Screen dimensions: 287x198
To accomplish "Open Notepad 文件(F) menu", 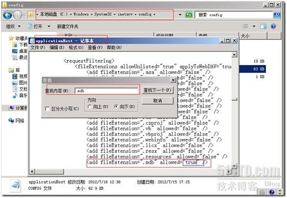I will coord(38,48).
